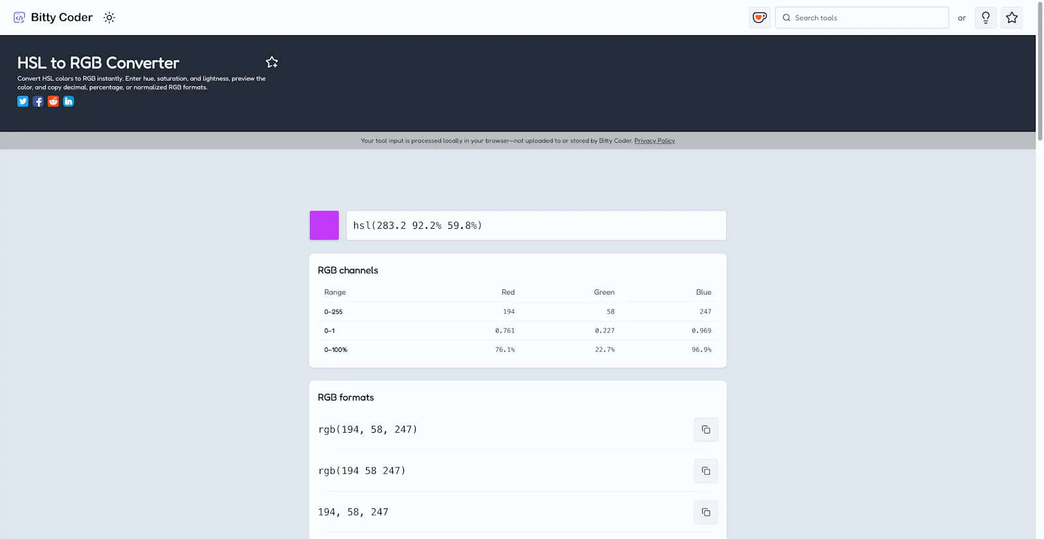
Task: Click the HSL to RGB Converter title
Action: (x=98, y=63)
